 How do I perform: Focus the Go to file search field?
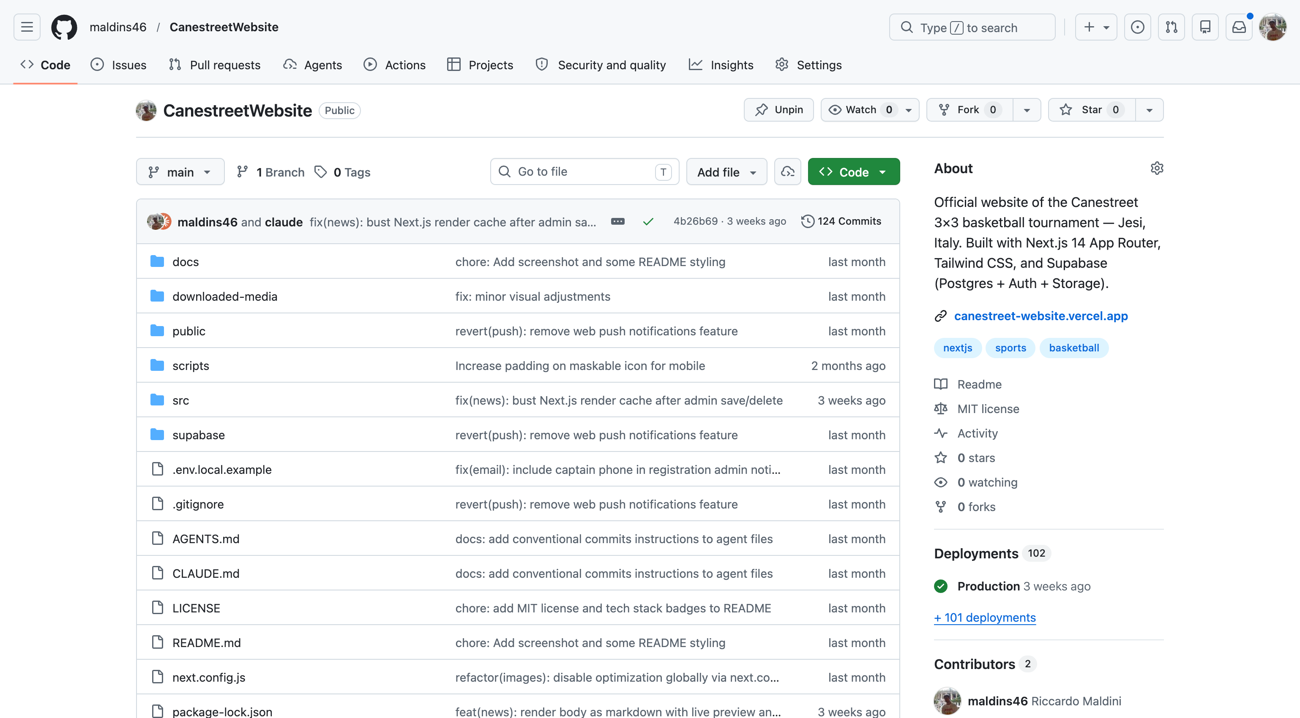[584, 172]
